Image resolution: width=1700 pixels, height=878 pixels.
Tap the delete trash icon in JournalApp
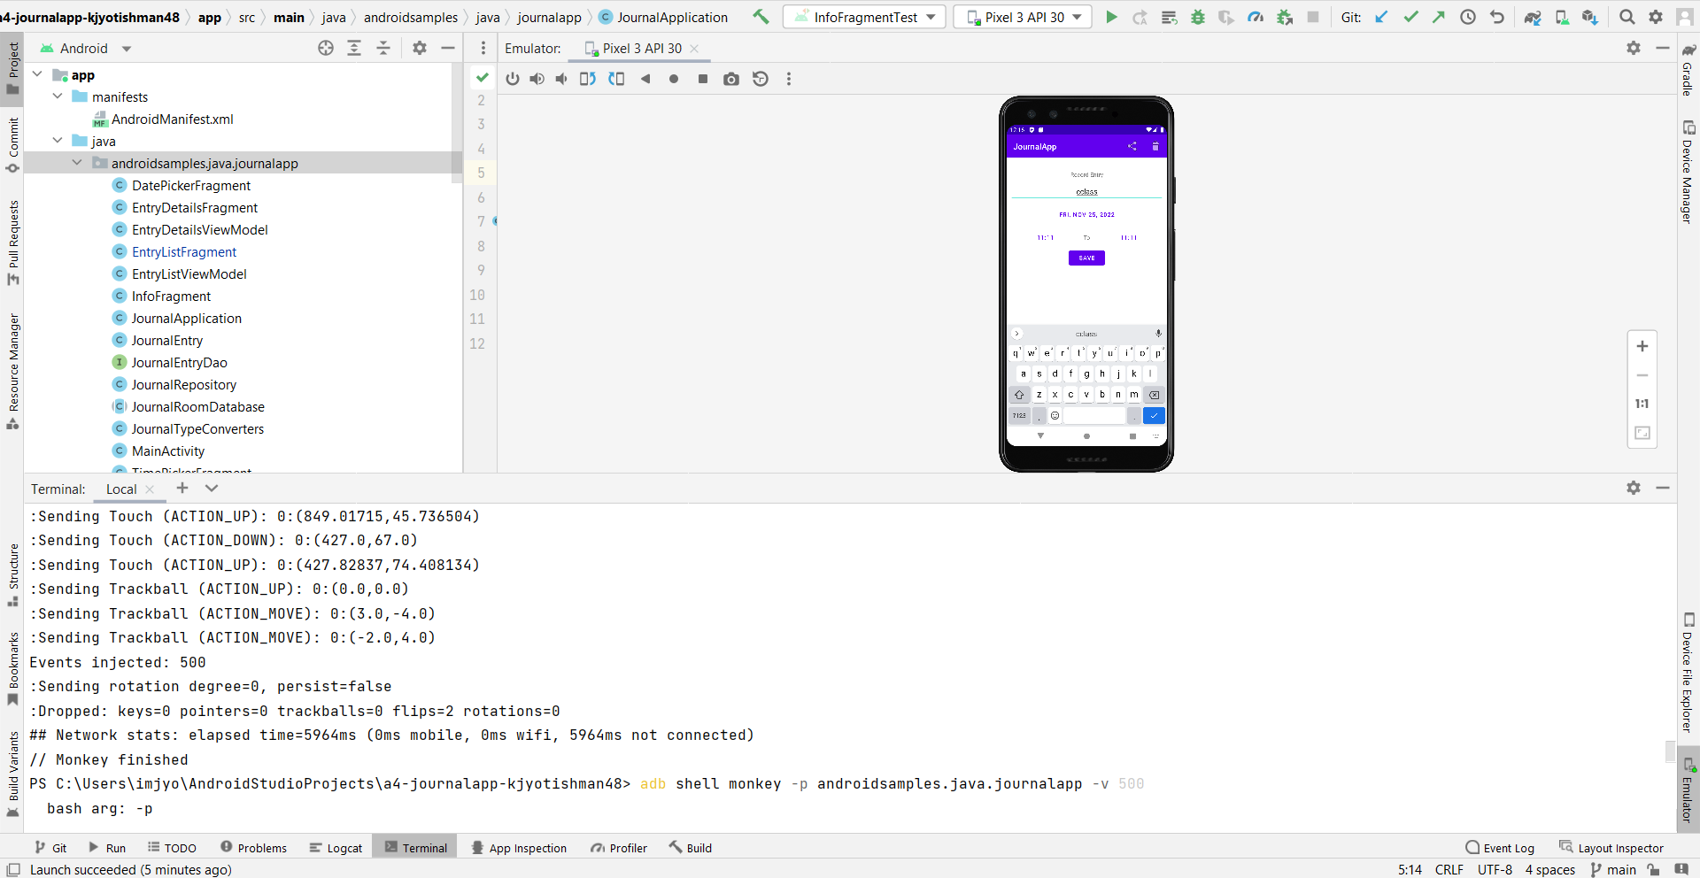tap(1155, 146)
